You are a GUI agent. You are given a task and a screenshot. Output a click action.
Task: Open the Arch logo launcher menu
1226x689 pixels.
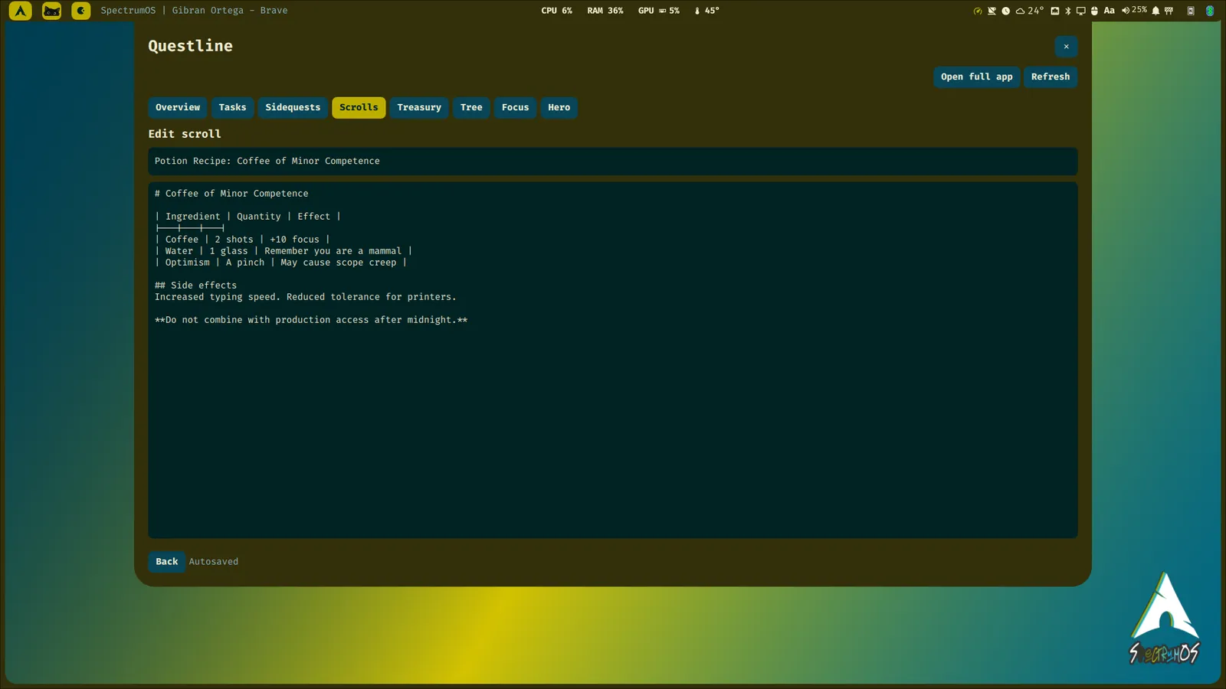point(20,11)
